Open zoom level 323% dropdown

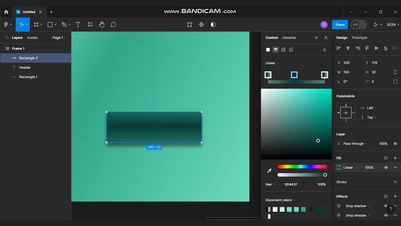393,24
